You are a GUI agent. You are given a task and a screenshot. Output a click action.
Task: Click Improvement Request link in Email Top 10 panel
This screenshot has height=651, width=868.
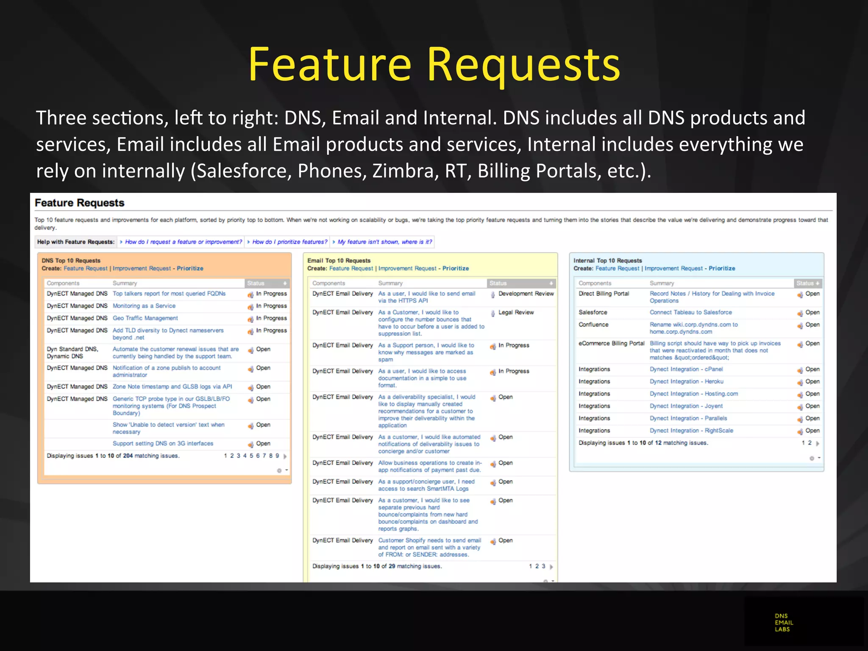(407, 269)
